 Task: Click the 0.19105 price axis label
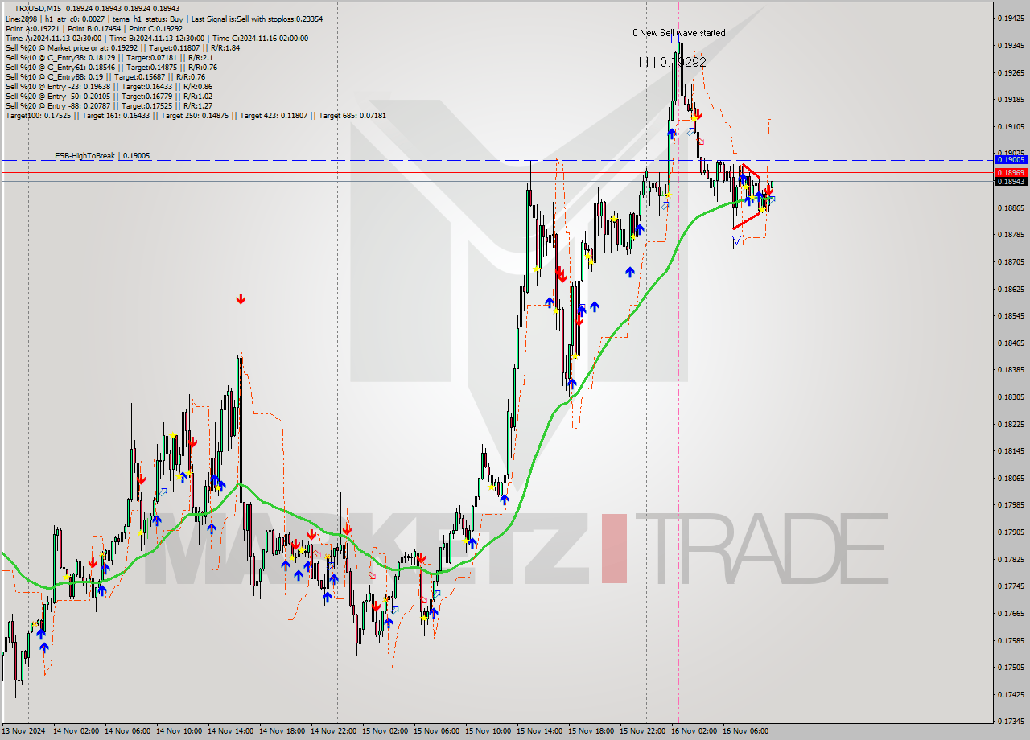[1011, 126]
